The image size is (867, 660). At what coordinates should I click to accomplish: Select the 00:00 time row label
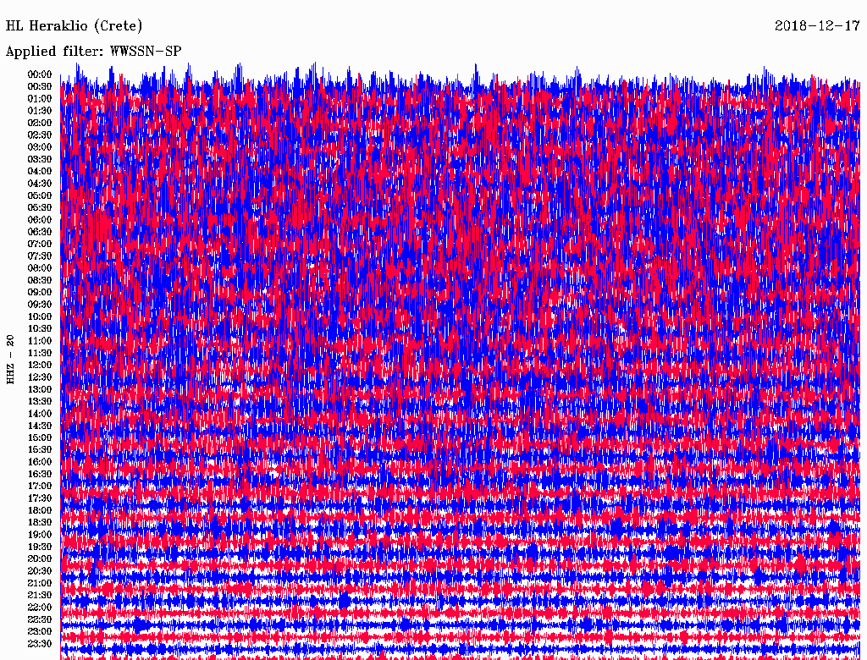point(40,74)
